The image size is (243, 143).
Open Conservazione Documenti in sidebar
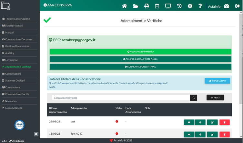point(19,39)
